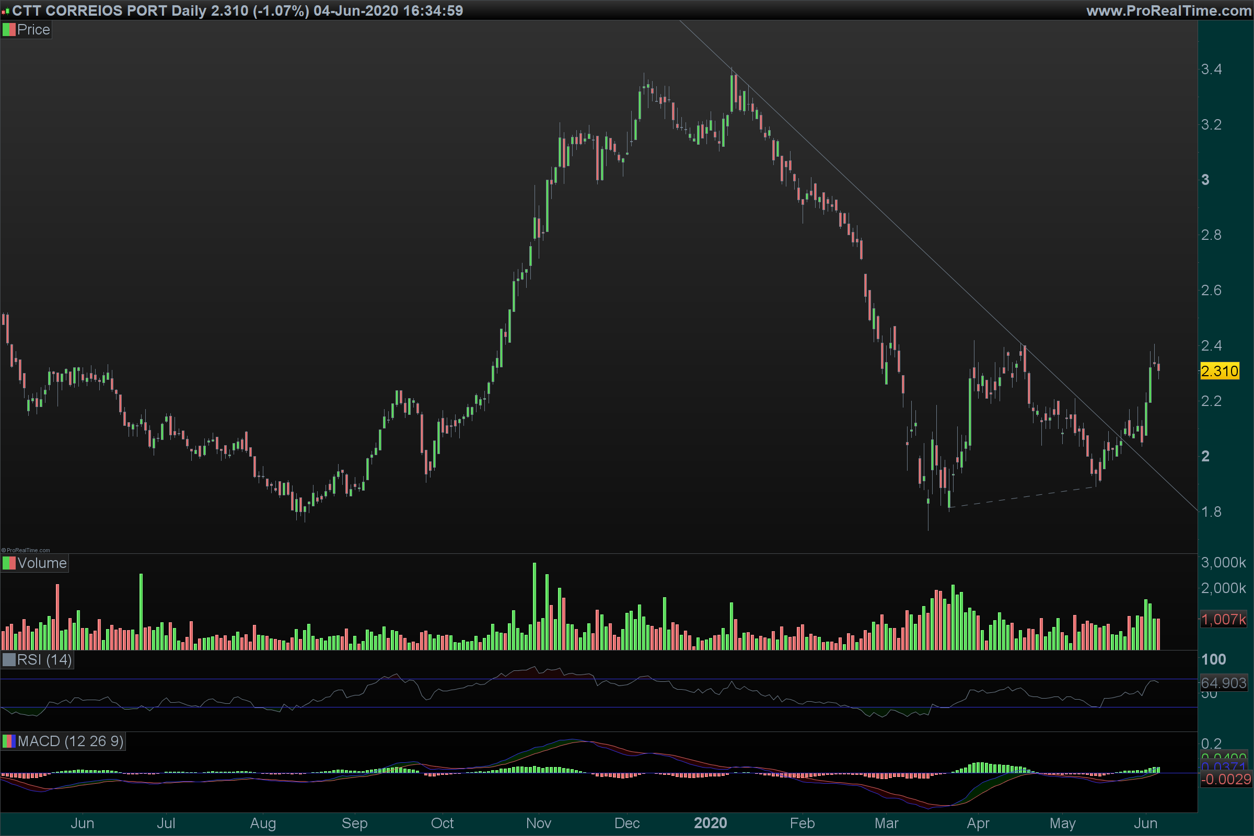The height and width of the screenshot is (836, 1254).
Task: Click the red 1,007k volume value tag
Action: [x=1223, y=619]
